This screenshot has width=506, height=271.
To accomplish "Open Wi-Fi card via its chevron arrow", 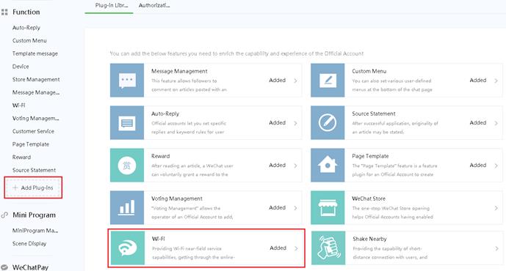I will point(296,248).
